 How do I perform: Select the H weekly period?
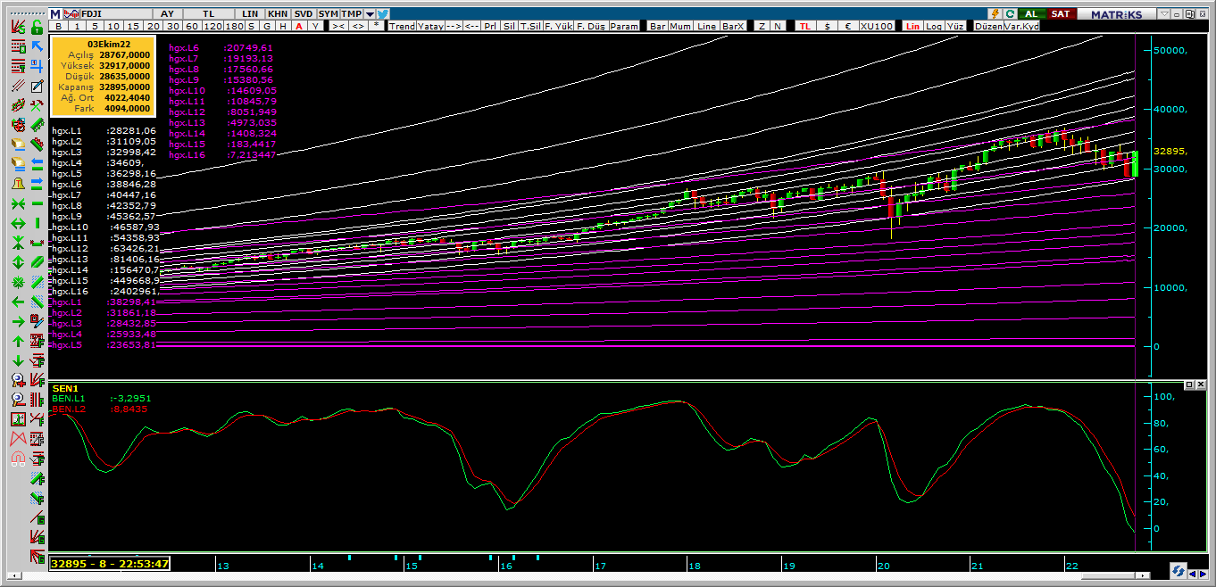(x=283, y=26)
